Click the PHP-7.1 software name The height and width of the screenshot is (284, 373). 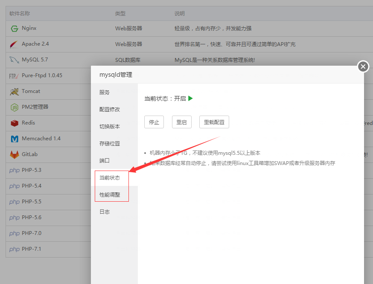(32, 249)
